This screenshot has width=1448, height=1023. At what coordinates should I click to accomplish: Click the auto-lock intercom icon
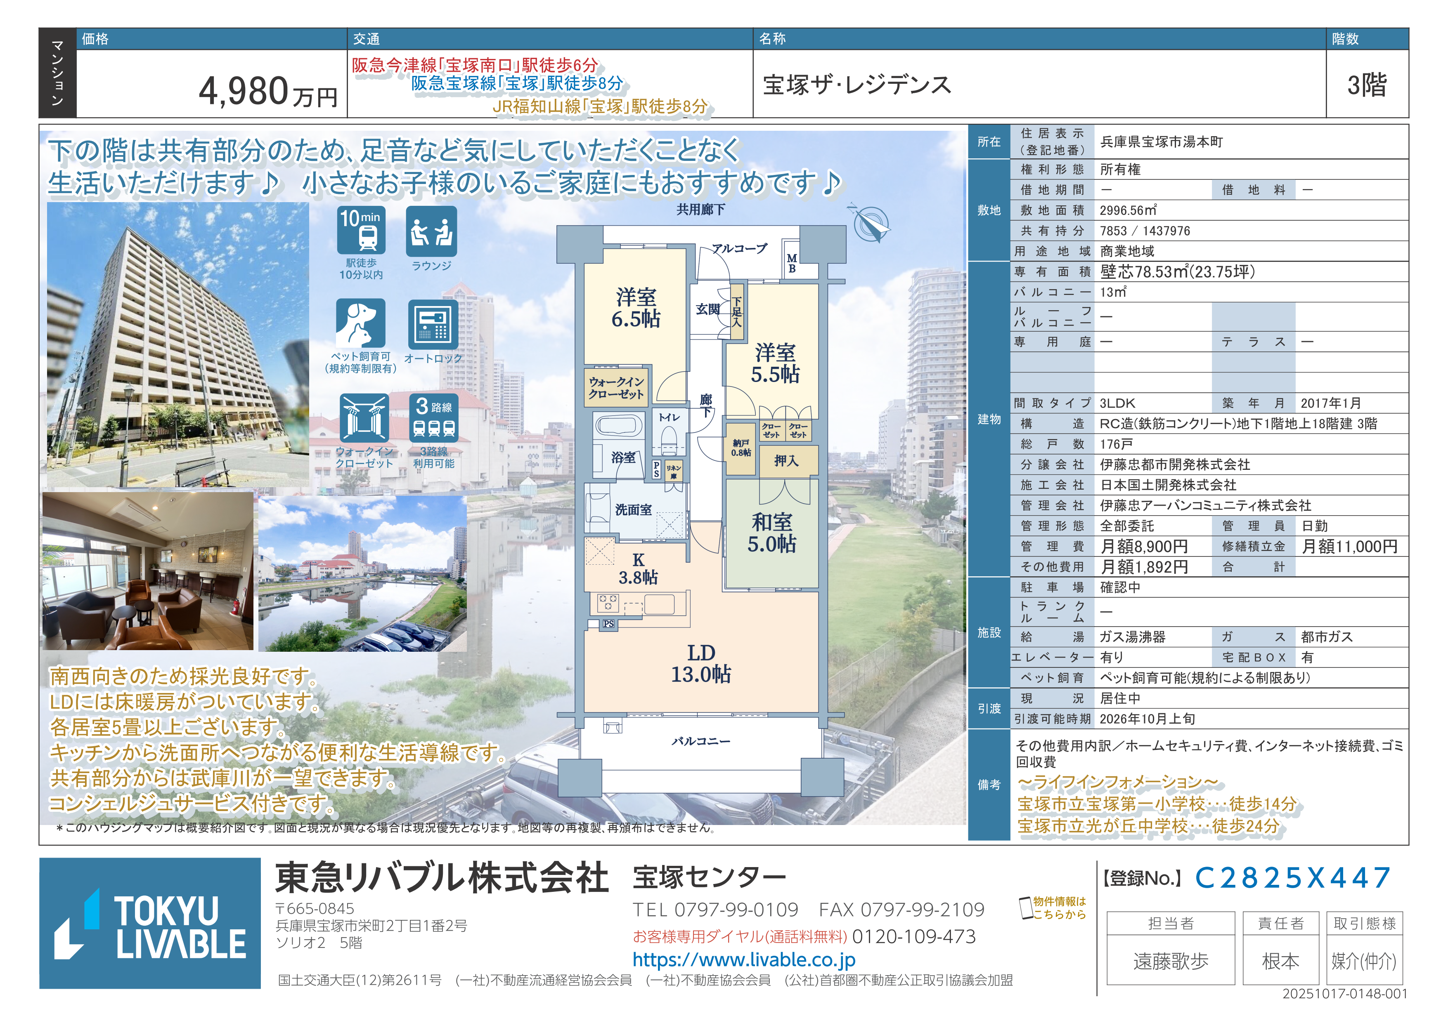pos(433,324)
